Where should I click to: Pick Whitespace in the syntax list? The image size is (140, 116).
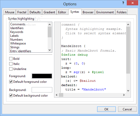29,43
